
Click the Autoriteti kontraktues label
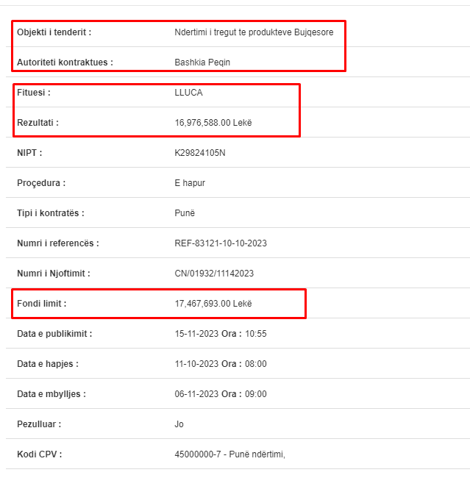click(x=65, y=63)
